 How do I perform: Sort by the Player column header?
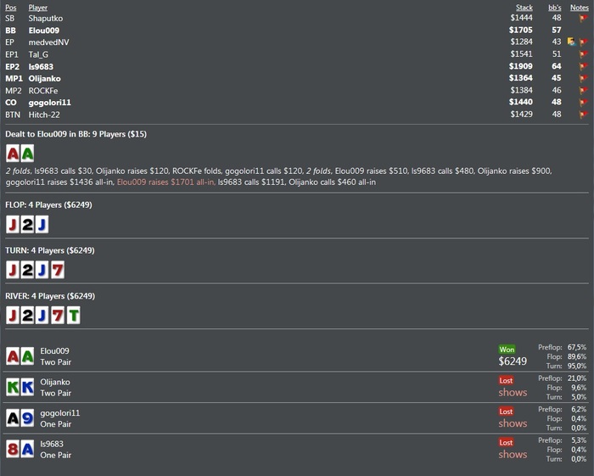pos(38,8)
